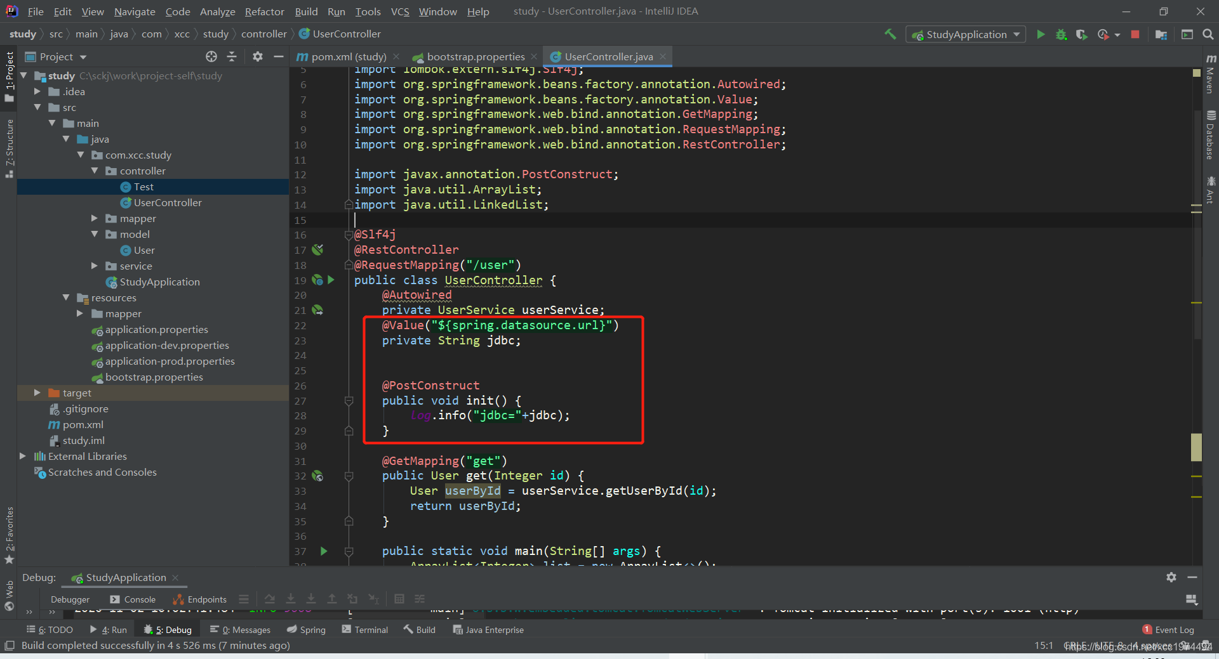Open the Terminal tool window

[x=365, y=630]
